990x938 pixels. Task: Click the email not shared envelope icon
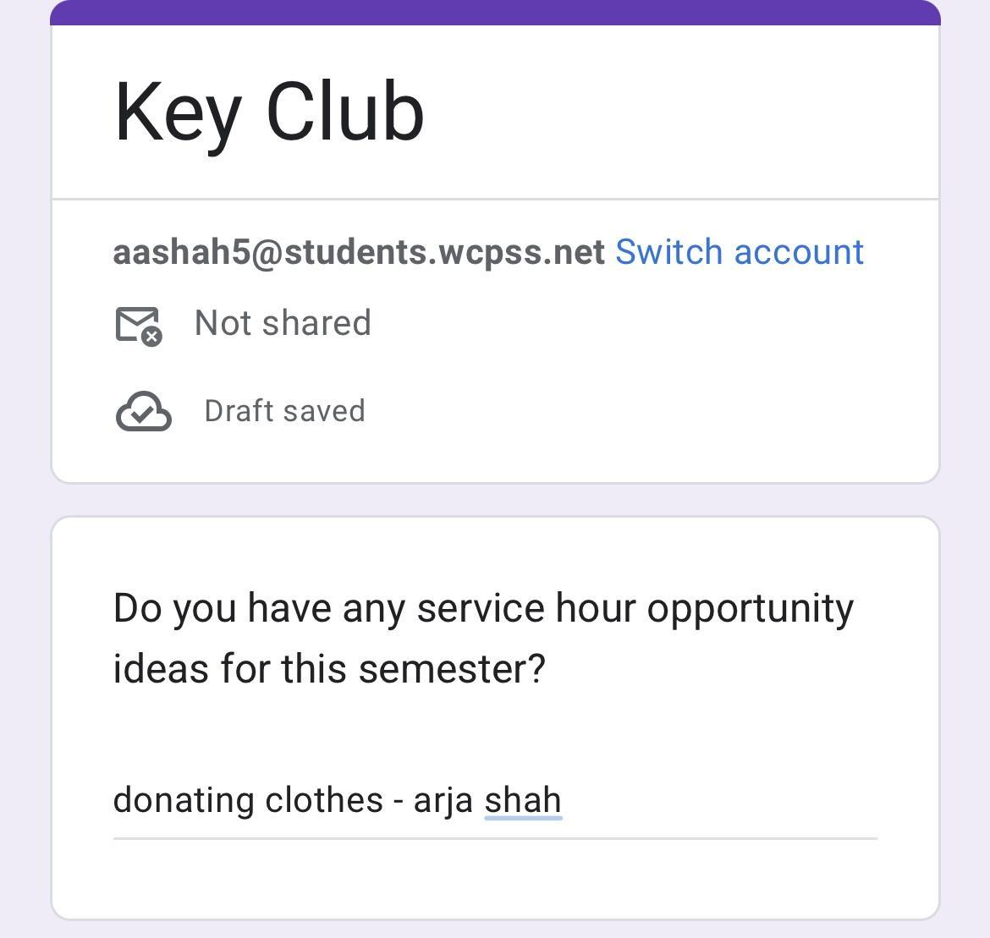[x=135, y=323]
